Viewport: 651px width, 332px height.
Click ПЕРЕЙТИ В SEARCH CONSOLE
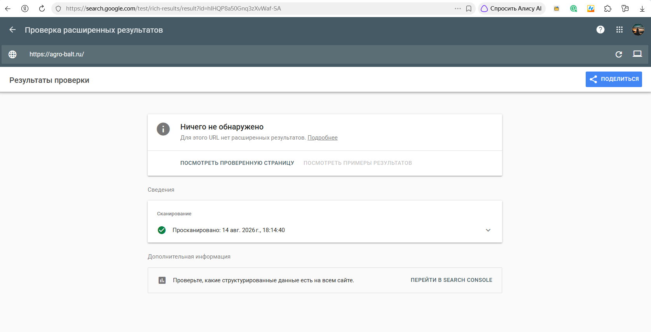[452, 280]
